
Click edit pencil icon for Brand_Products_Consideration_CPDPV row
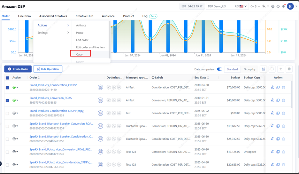point(272,87)
